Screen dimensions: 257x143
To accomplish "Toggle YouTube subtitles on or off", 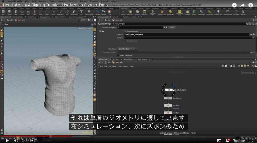I will [219, 140].
